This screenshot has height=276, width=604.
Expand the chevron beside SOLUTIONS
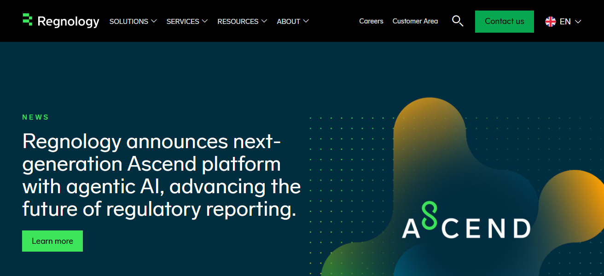pos(154,21)
